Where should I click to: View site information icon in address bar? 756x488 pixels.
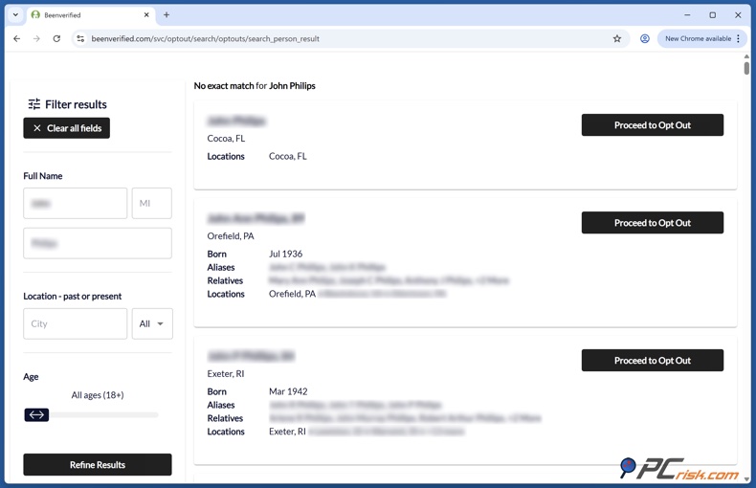coord(80,38)
